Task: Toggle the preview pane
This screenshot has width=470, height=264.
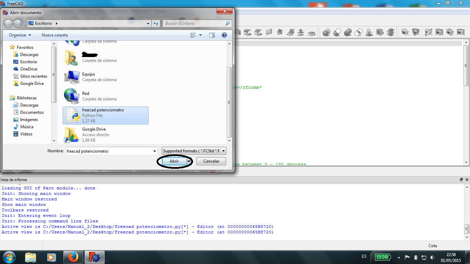Action: tap(212, 35)
